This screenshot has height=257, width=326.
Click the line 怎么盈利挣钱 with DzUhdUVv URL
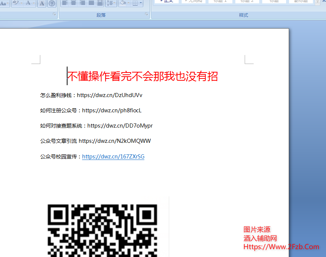click(91, 95)
